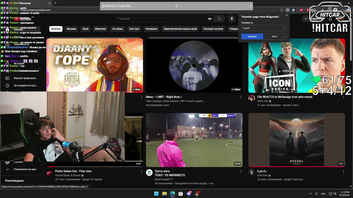Click the translate icon in address bar
Viewport: 353px width, 198px height.
(287, 10)
